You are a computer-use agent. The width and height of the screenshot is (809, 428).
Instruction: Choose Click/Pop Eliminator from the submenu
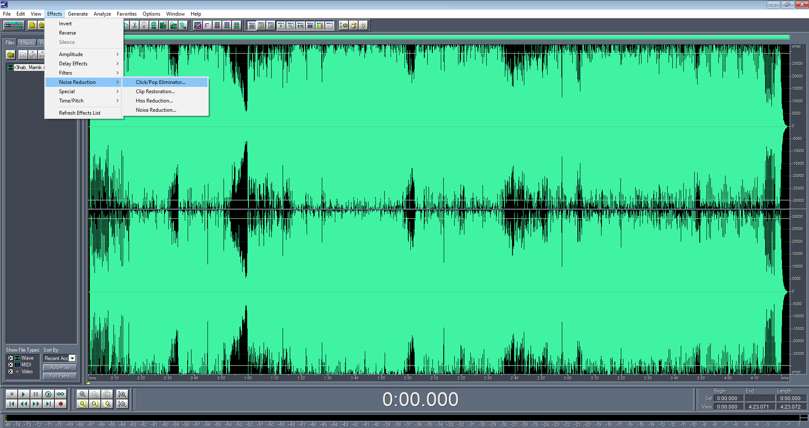(x=165, y=82)
